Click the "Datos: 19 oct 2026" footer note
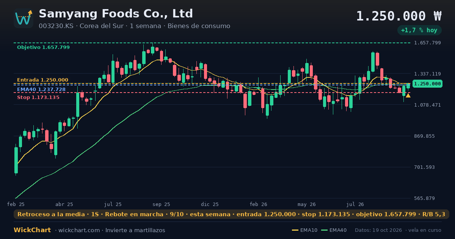This screenshot has width=455, height=239. click(x=379, y=230)
